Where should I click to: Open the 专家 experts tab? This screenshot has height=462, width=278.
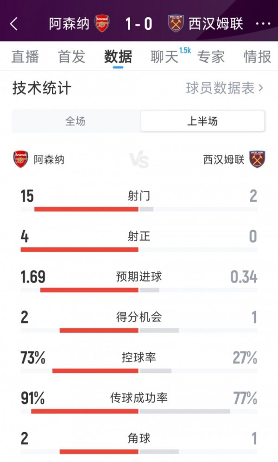(x=211, y=57)
